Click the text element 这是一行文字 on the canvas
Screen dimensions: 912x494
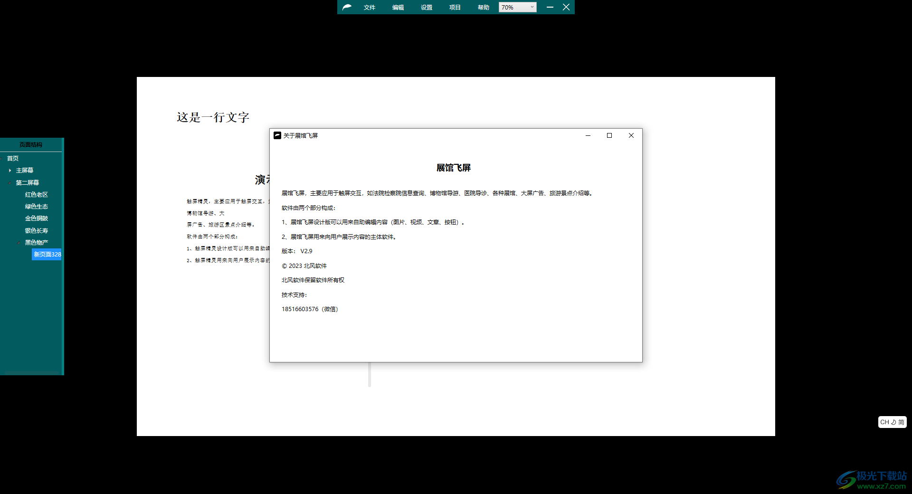pos(212,117)
